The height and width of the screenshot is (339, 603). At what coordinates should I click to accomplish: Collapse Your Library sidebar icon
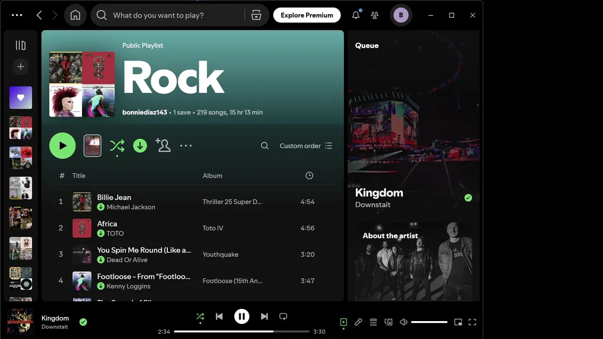21,45
